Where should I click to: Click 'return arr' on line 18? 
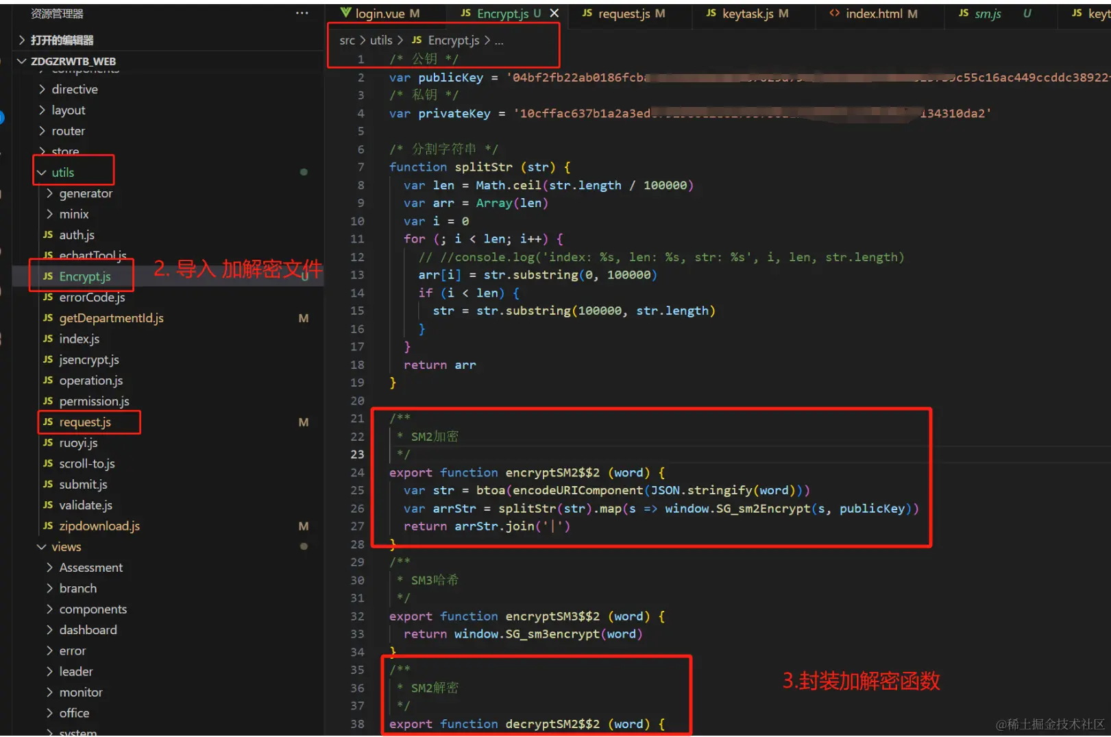tap(439, 365)
